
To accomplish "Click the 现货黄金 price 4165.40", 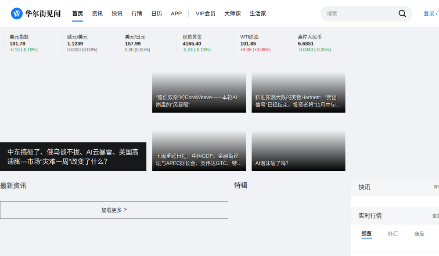I will (192, 43).
